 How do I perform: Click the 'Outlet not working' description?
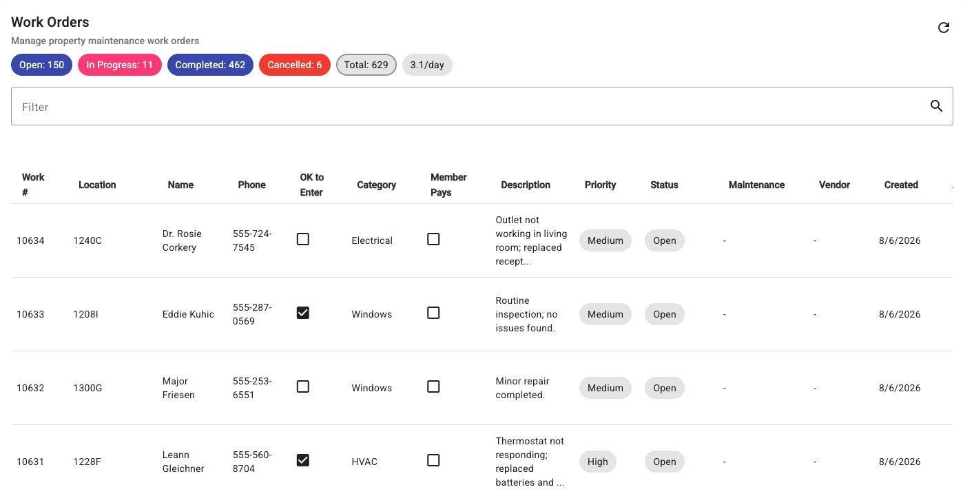531,240
